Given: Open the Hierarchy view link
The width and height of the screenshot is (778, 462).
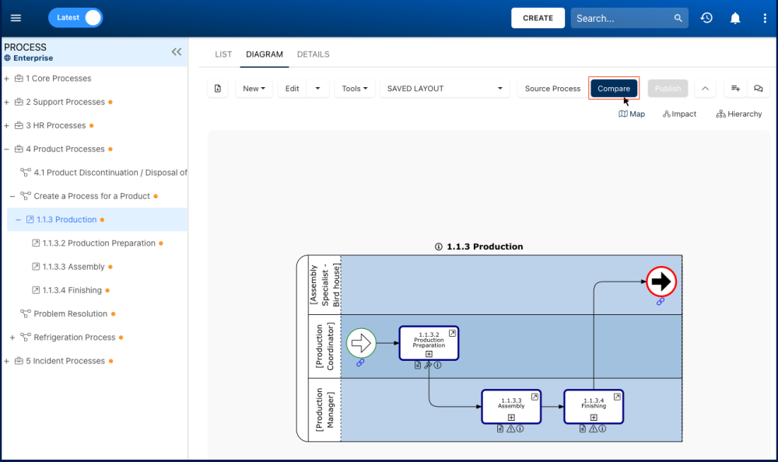Looking at the screenshot, I should pos(739,114).
